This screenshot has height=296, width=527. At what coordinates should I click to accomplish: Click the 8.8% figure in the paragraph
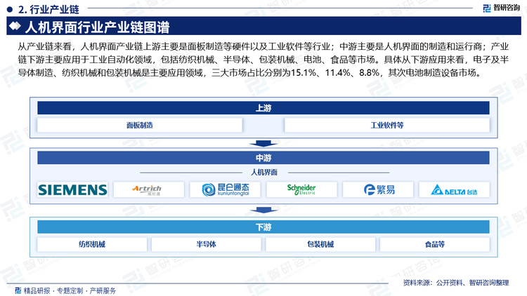[x=369, y=72]
